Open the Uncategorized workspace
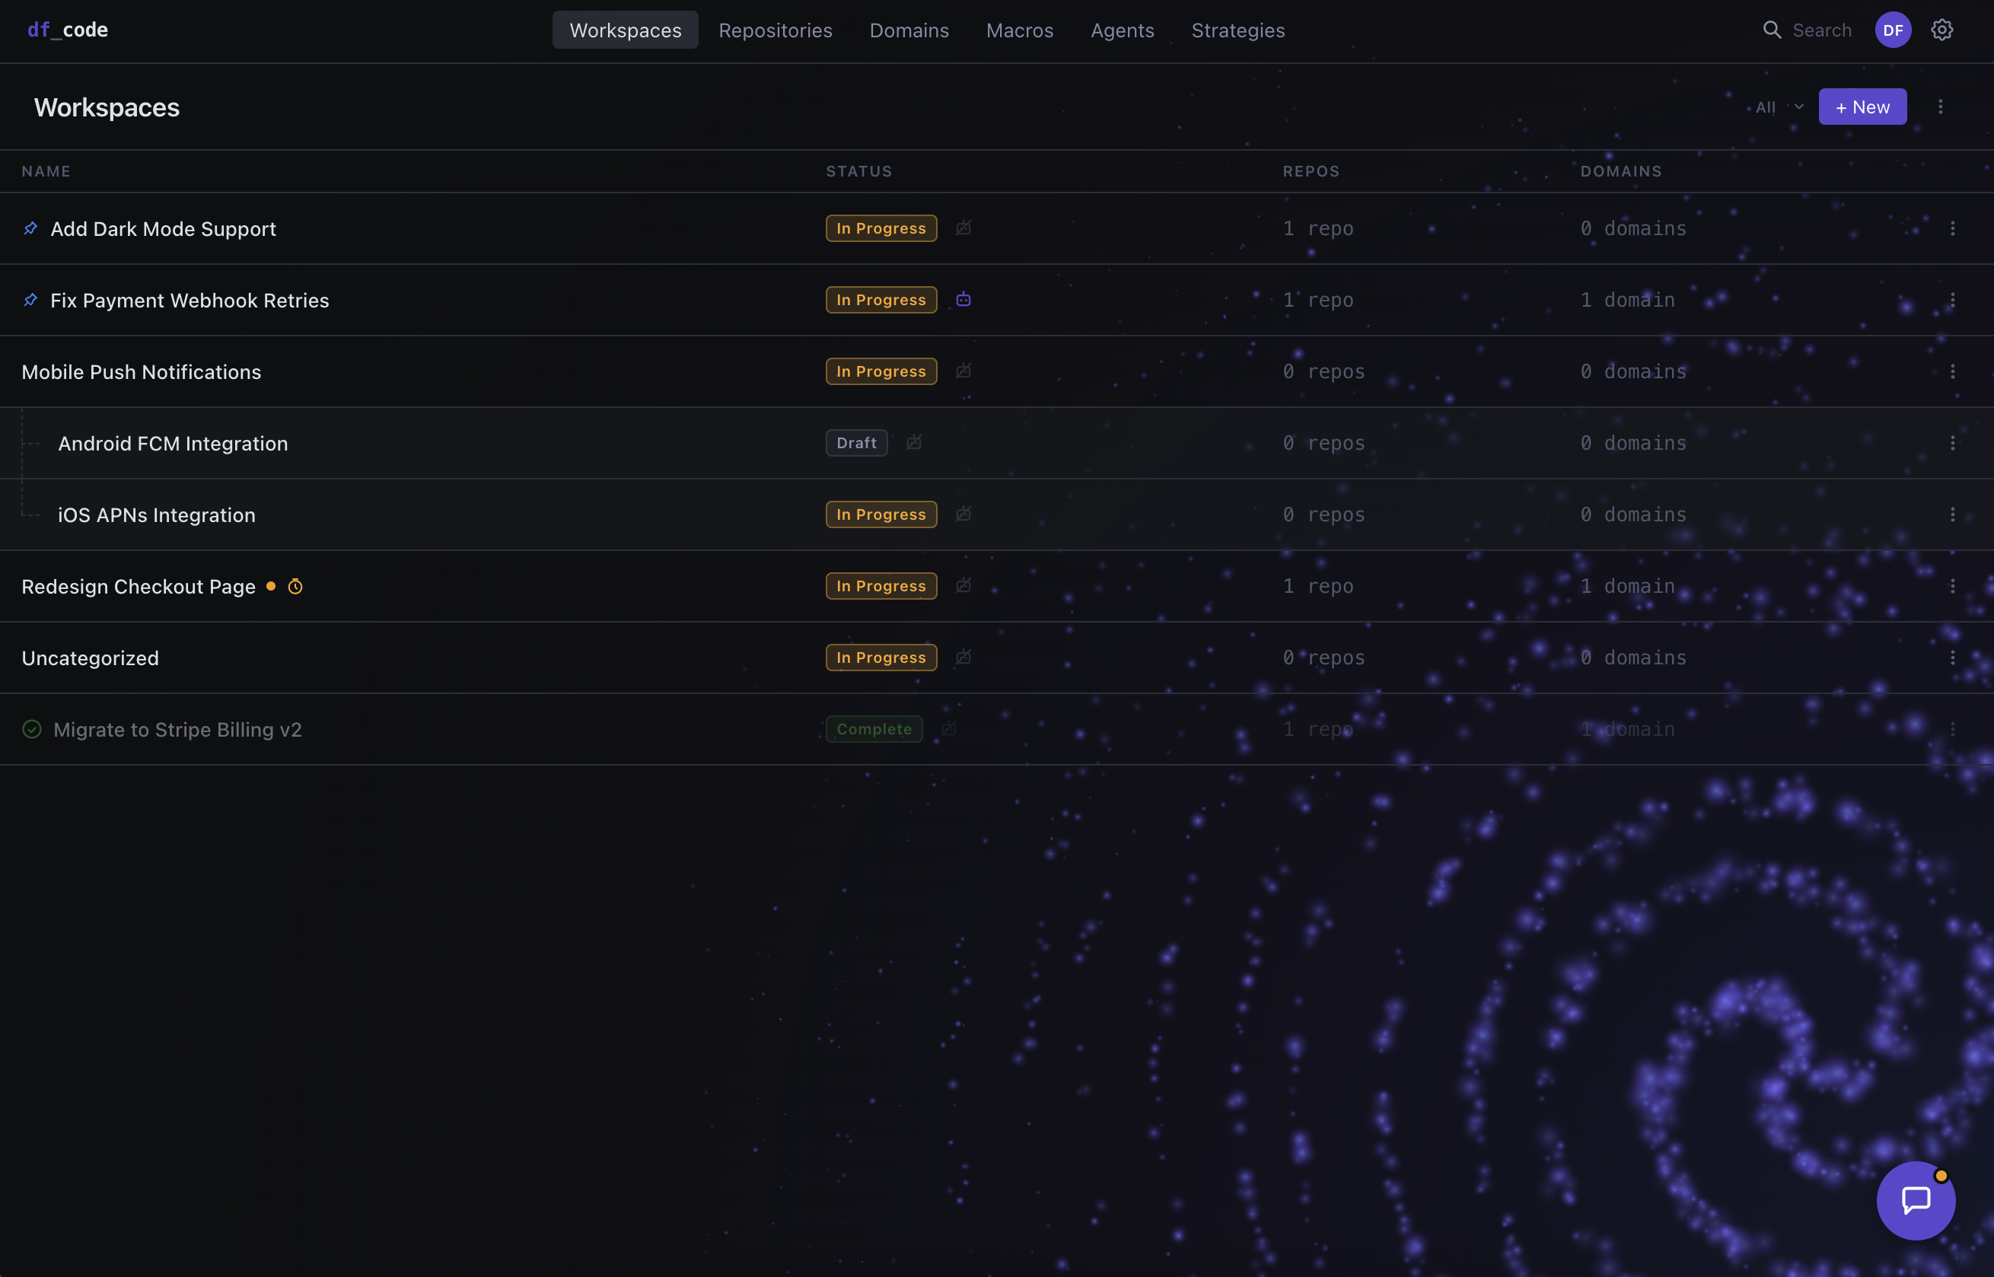Image resolution: width=1994 pixels, height=1277 pixels. click(91, 658)
